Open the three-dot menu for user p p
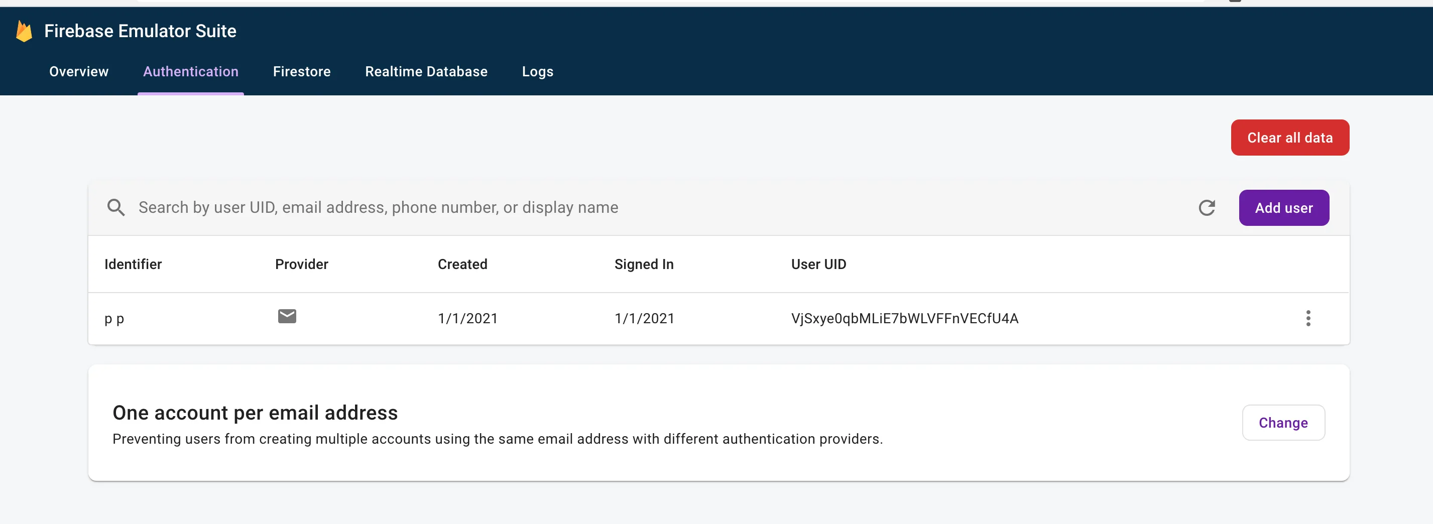Image resolution: width=1433 pixels, height=524 pixels. coord(1308,318)
